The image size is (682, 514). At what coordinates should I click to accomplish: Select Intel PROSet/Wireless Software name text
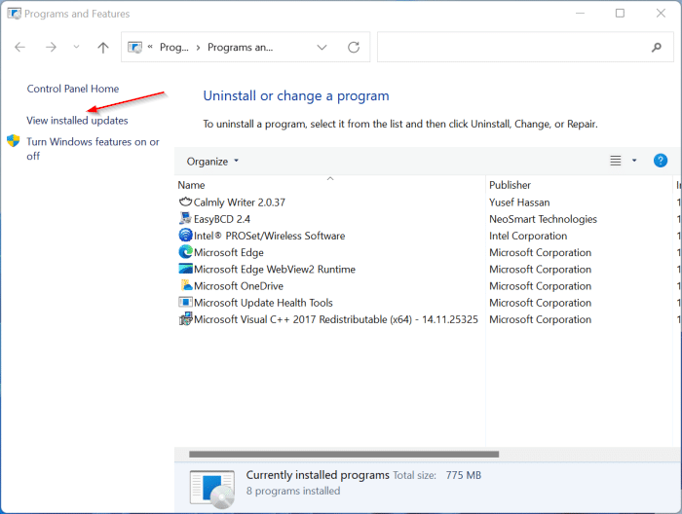point(269,236)
